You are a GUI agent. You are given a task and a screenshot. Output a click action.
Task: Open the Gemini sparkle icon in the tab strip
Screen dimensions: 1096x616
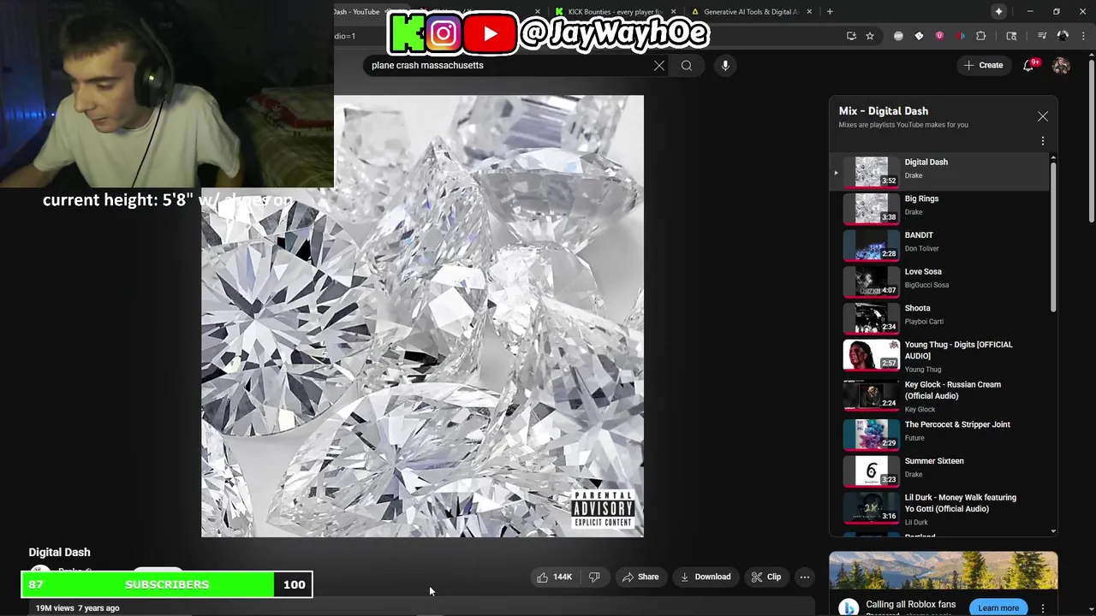(x=998, y=11)
